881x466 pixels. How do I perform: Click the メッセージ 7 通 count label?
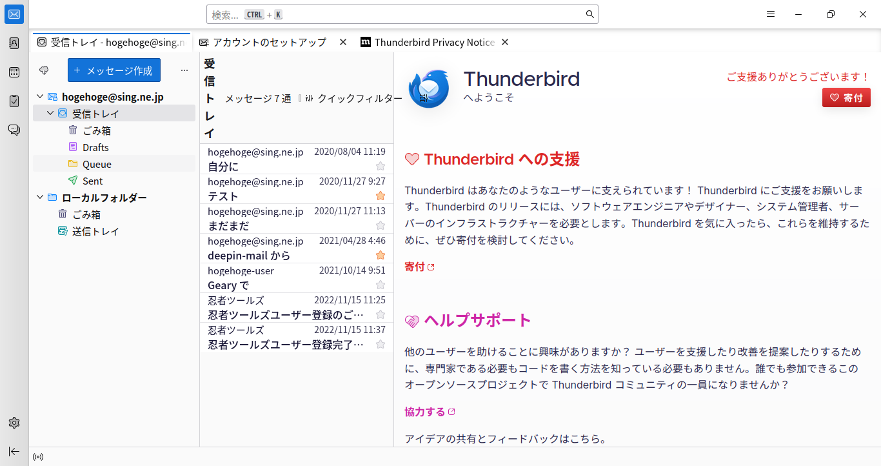[x=258, y=99]
